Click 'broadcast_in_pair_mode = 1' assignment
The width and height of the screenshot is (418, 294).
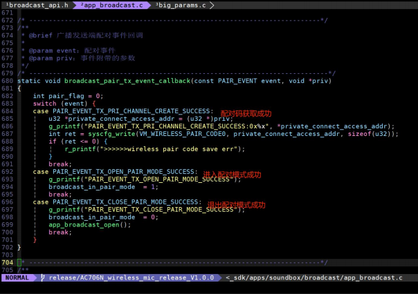pos(103,187)
